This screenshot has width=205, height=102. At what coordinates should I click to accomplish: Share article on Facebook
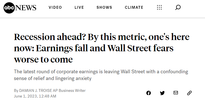click(x=149, y=93)
